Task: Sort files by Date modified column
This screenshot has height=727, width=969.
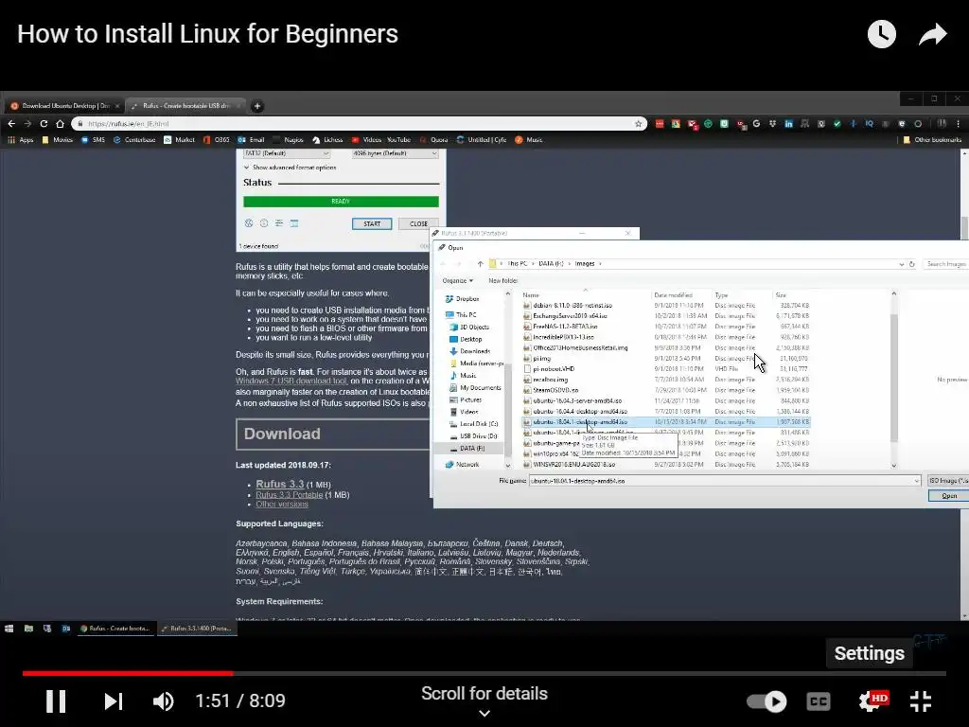Action: point(673,295)
